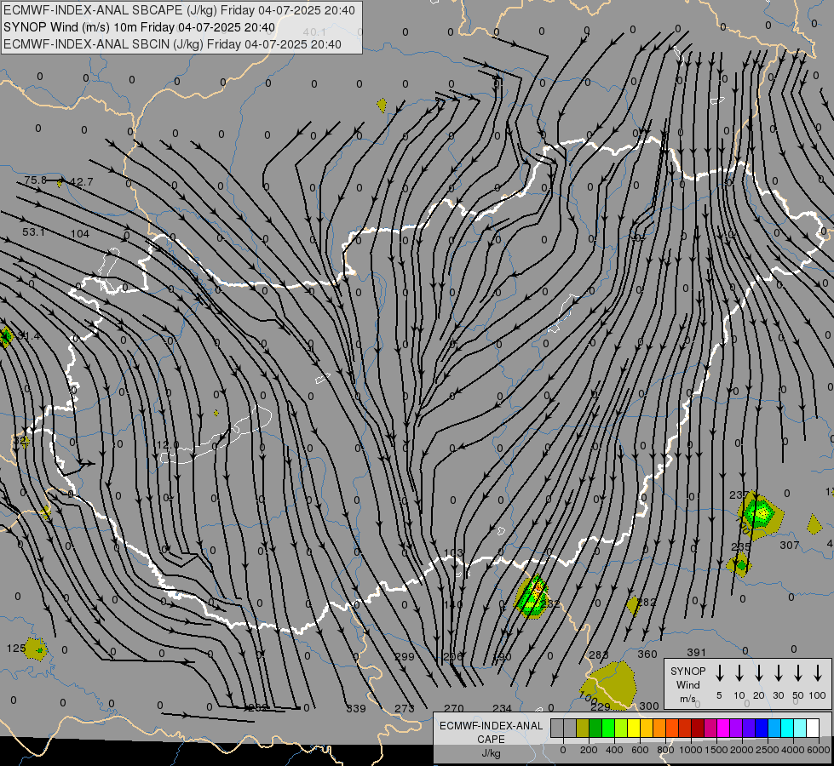Click the 1500 tick label on CAPE scale
The image size is (834, 766).
coord(716,750)
